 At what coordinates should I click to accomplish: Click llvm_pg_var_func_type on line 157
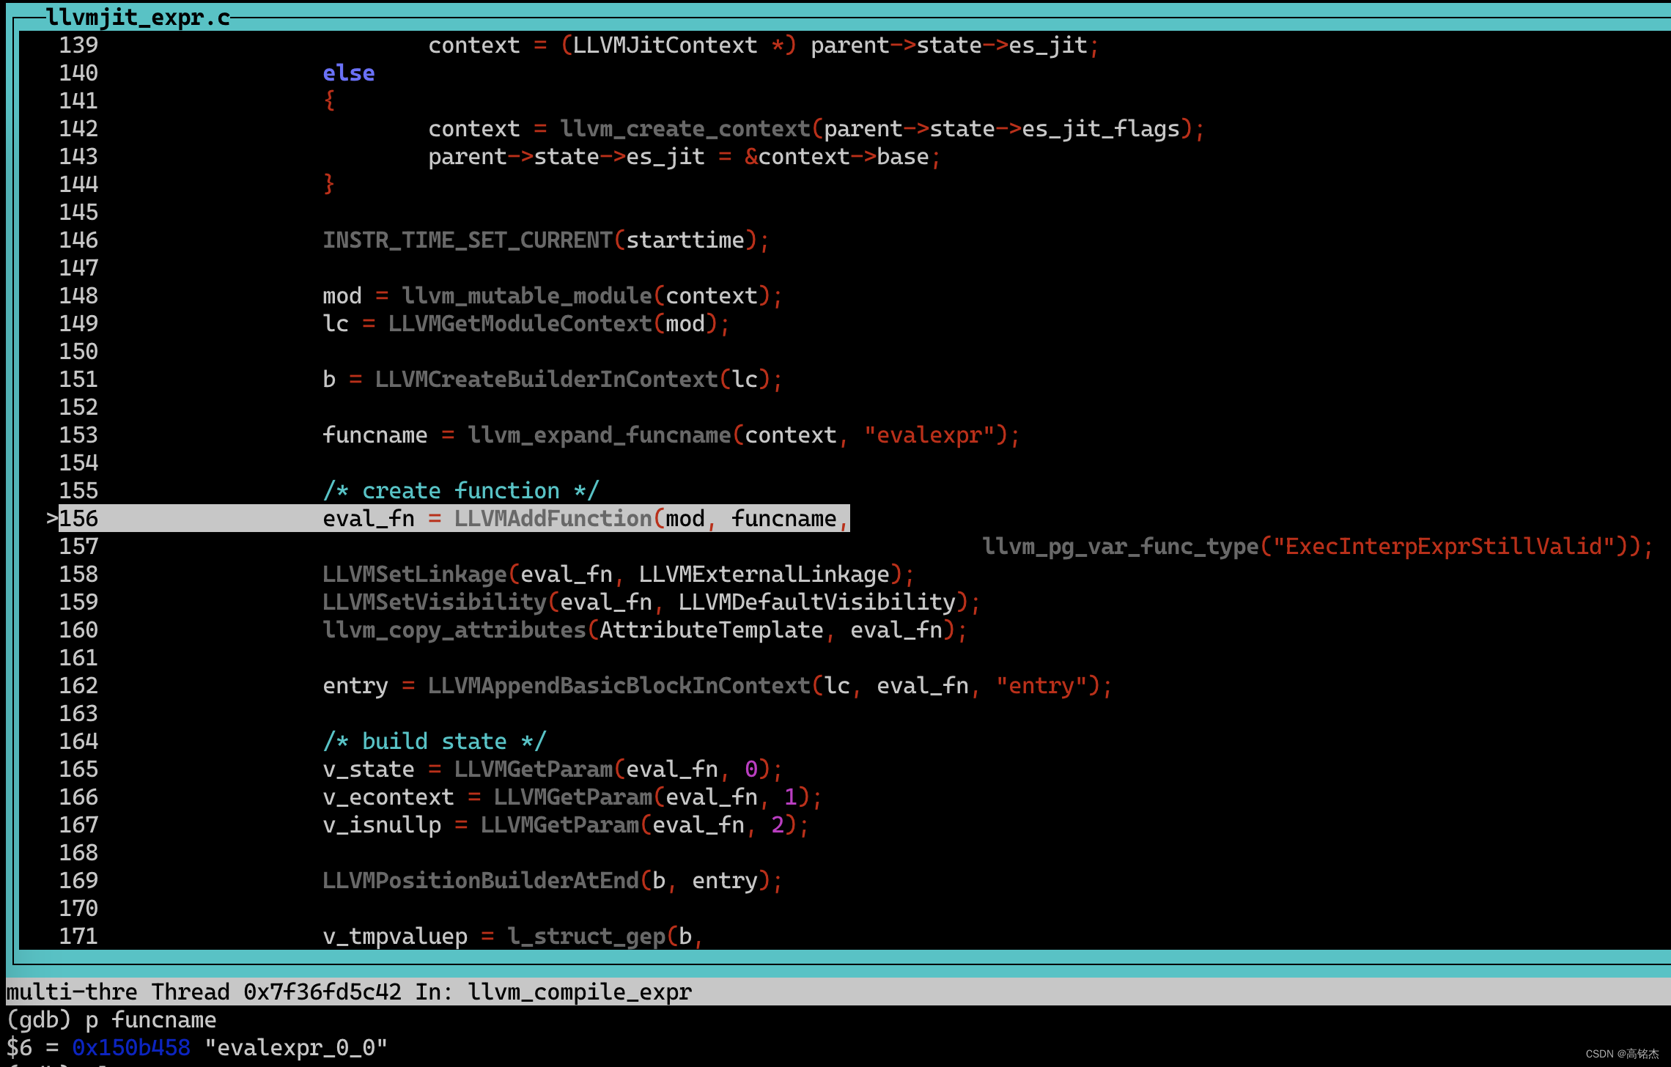point(1121,547)
